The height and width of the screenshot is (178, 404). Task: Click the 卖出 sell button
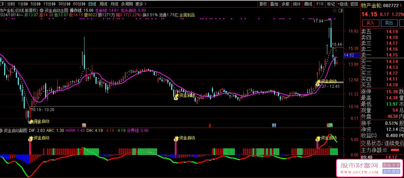[389, 23]
